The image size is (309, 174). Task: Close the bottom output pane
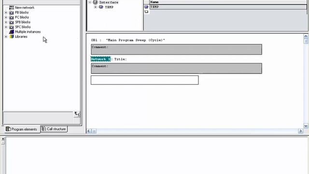3,139
